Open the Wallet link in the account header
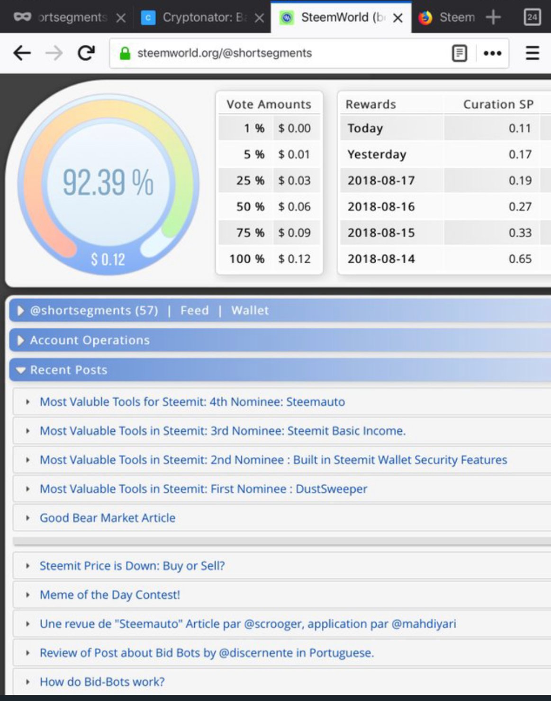This screenshot has width=551, height=701. pyautogui.click(x=250, y=310)
